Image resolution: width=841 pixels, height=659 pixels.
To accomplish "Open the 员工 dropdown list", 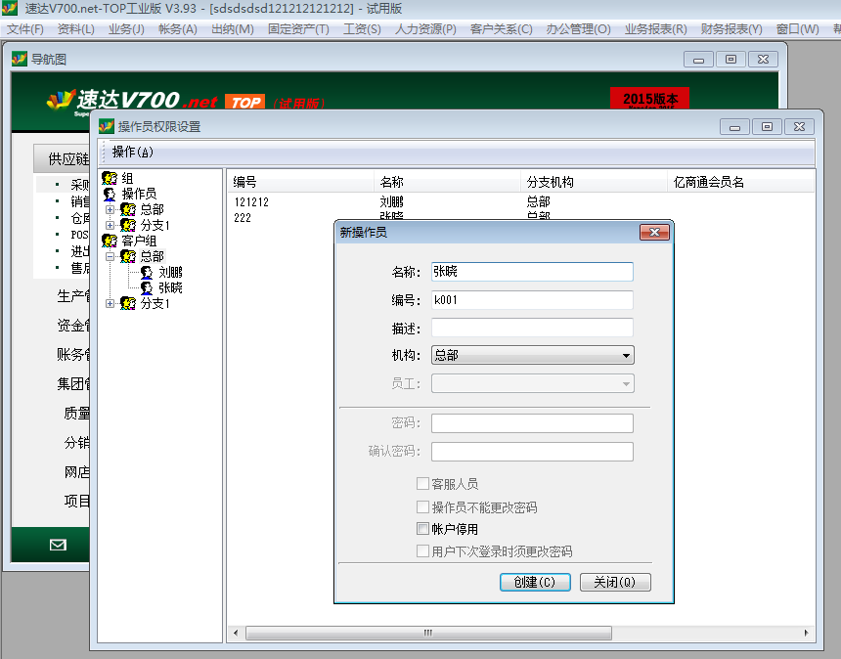I will (533, 383).
